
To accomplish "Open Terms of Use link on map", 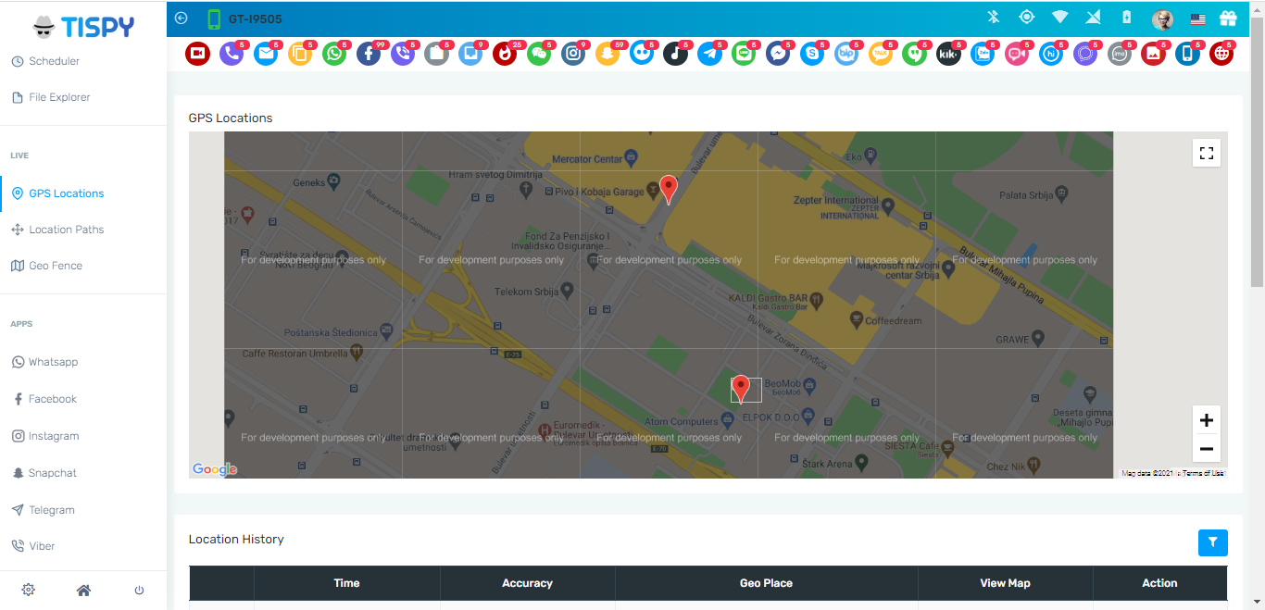I will [1203, 473].
